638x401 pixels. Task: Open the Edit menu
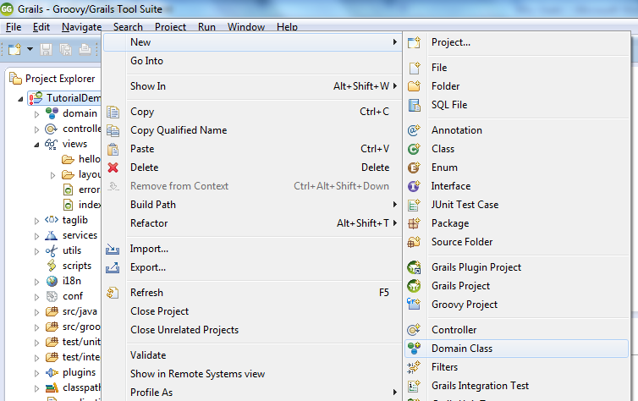pos(41,27)
